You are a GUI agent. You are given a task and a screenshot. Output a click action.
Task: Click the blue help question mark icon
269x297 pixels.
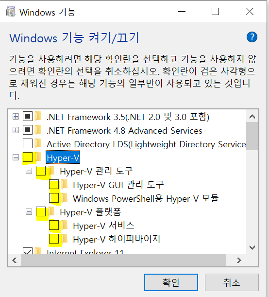point(252,37)
